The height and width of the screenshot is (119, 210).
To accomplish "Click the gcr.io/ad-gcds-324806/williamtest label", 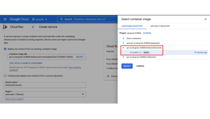I will pyautogui.click(x=141, y=57).
